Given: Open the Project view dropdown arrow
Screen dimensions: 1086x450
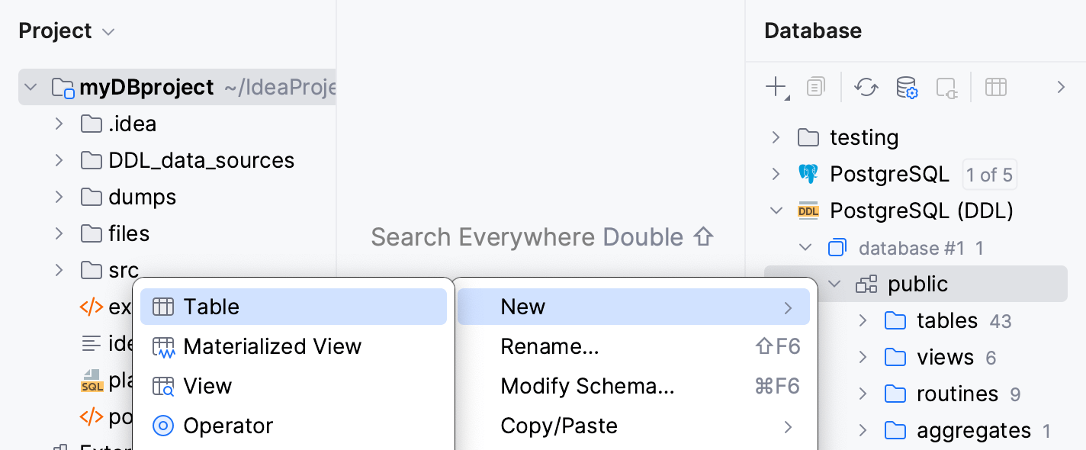Looking at the screenshot, I should point(108,31).
